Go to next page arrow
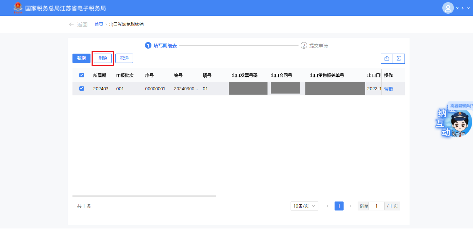Viewport: 473px width, 231px height. (350, 206)
